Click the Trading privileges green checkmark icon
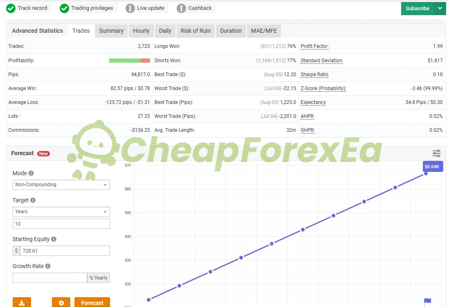This screenshot has width=449, height=307. 65,8
